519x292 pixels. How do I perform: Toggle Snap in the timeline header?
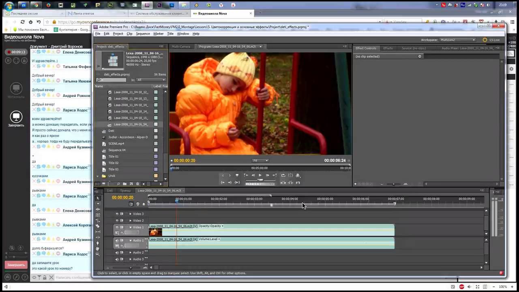coord(131,204)
